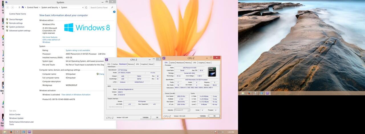
Task: Click the CPU-Z logo in the Mainboard window title bar
Action: tap(107, 60)
